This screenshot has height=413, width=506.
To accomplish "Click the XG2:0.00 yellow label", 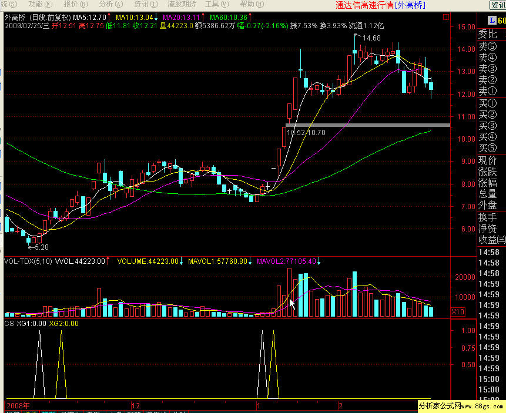I will tap(63, 323).
